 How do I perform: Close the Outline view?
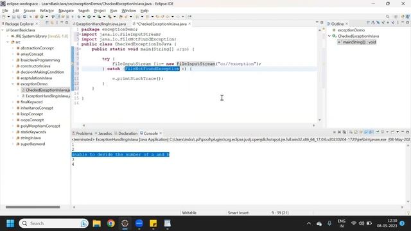[x=347, y=24]
